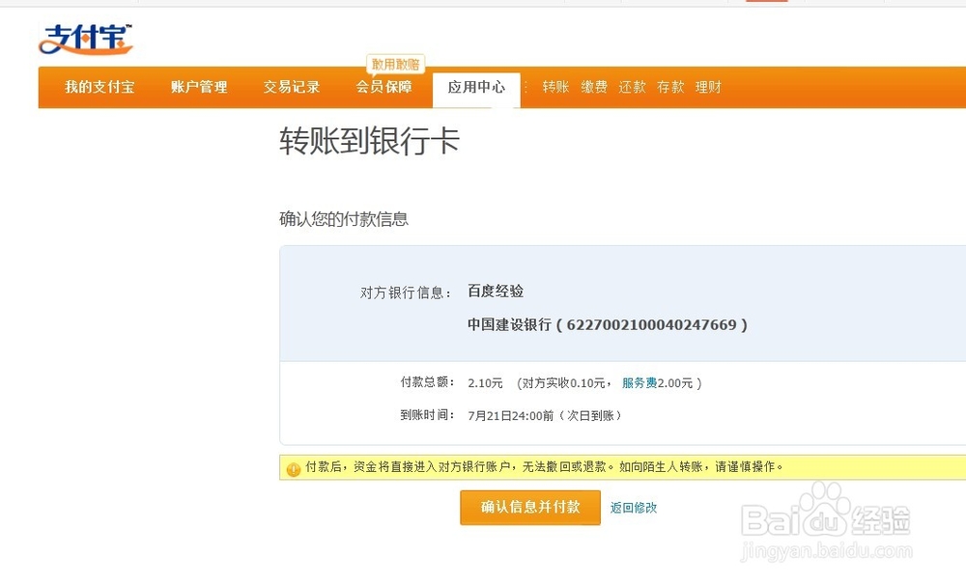Open the 理财 quick link
This screenshot has width=966, height=584.
708,87
